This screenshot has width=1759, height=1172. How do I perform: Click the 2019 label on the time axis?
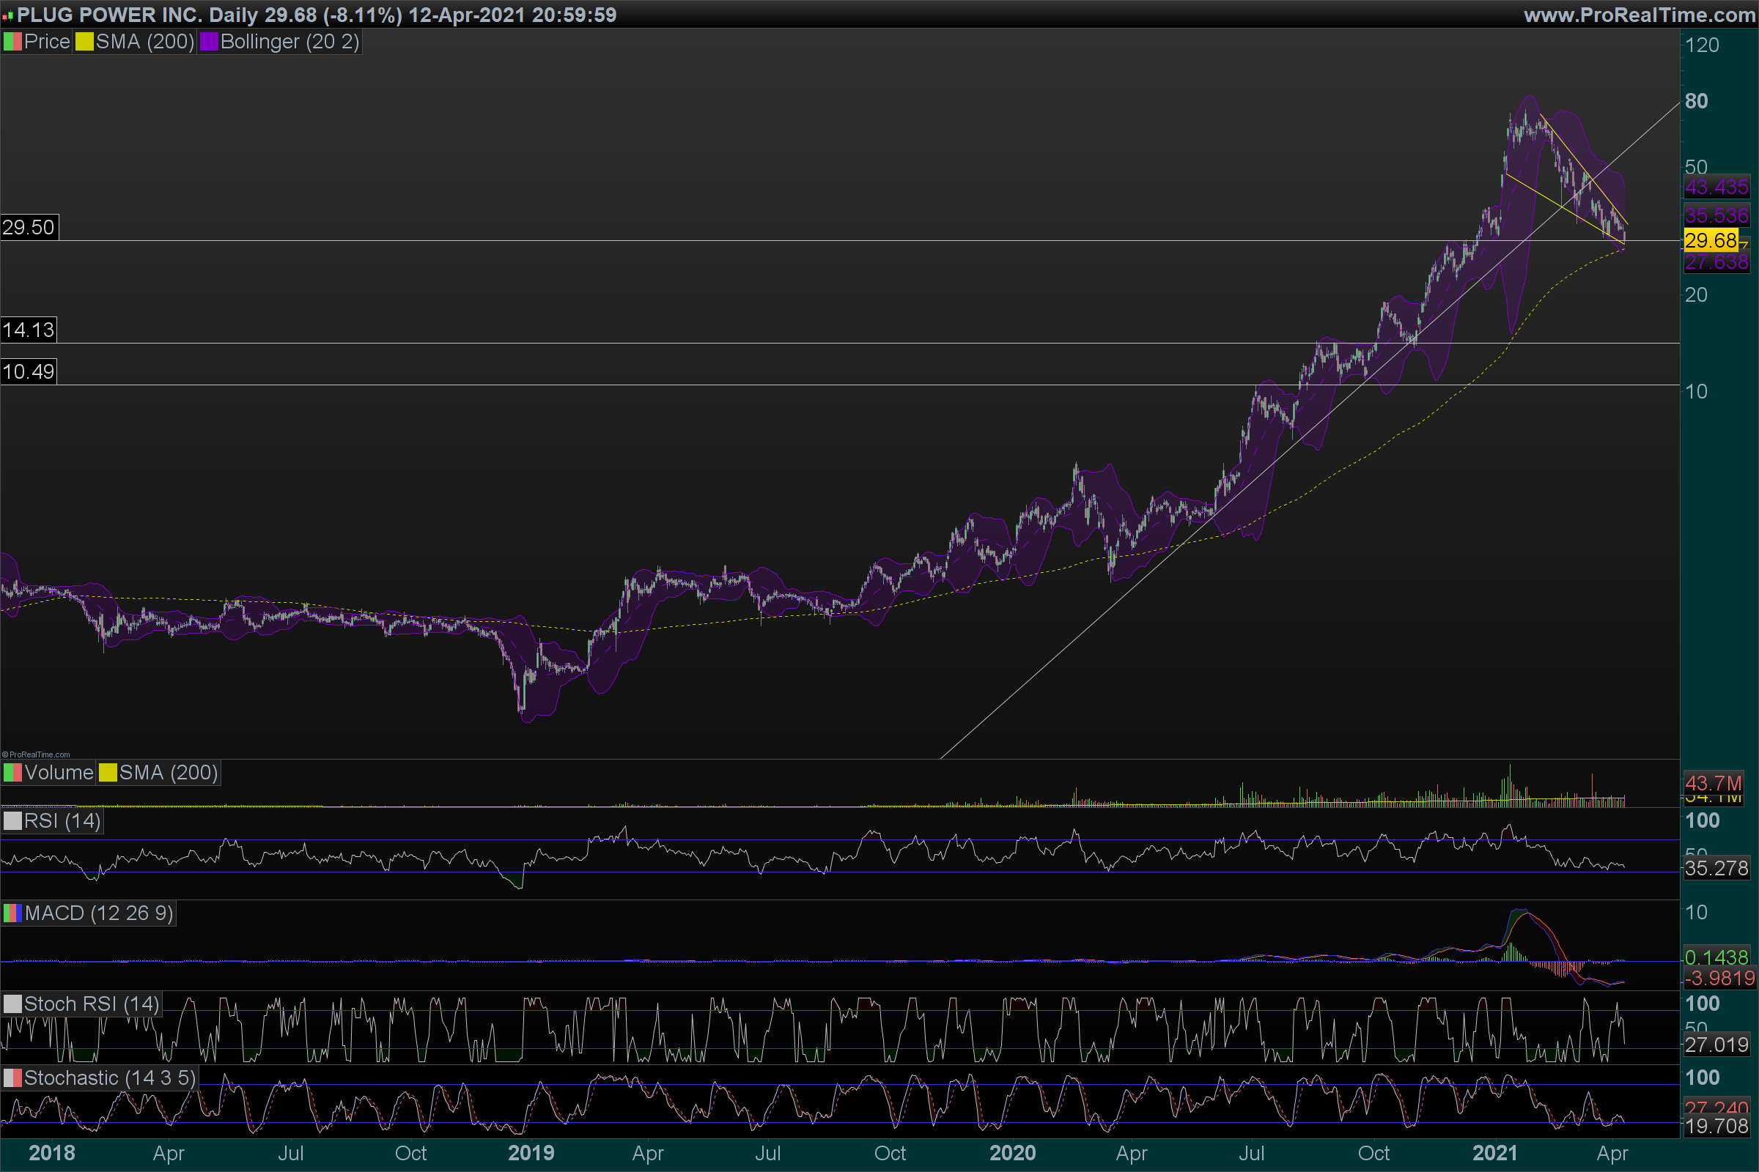click(x=531, y=1152)
